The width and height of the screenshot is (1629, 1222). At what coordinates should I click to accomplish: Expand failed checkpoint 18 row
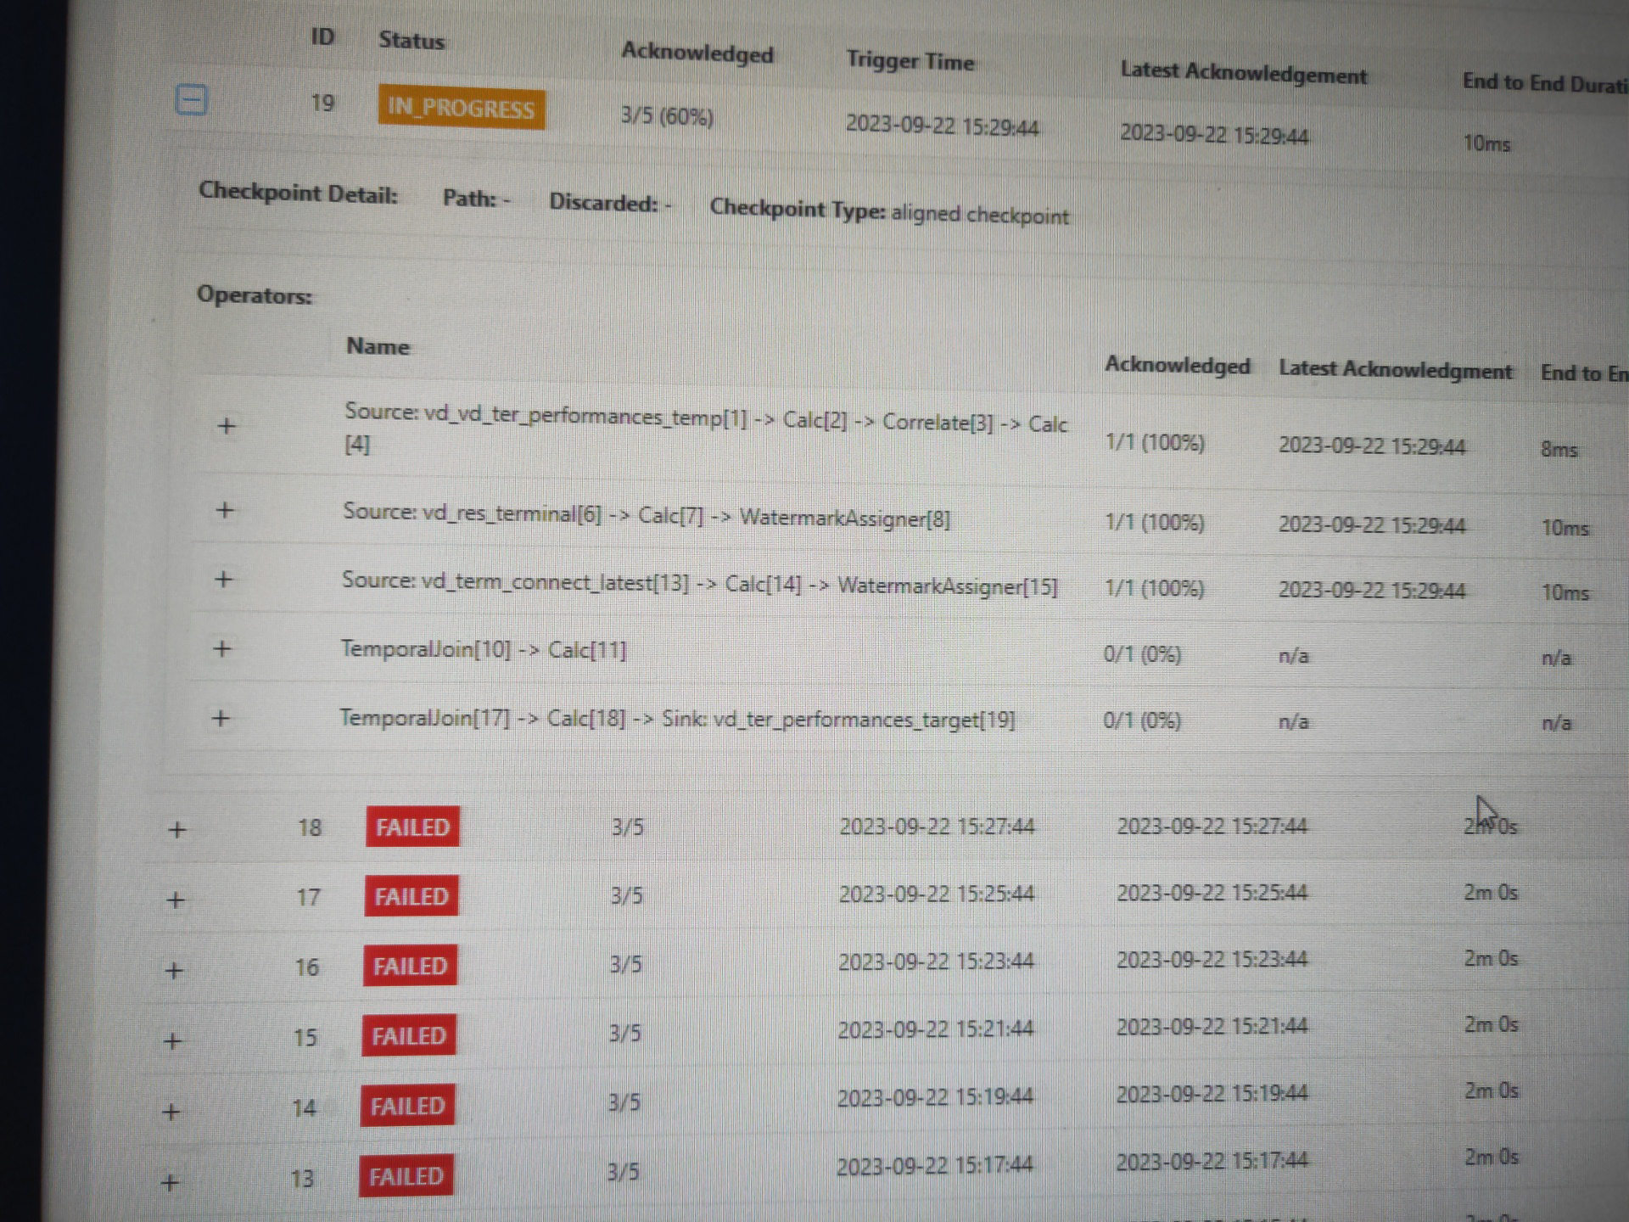[176, 829]
